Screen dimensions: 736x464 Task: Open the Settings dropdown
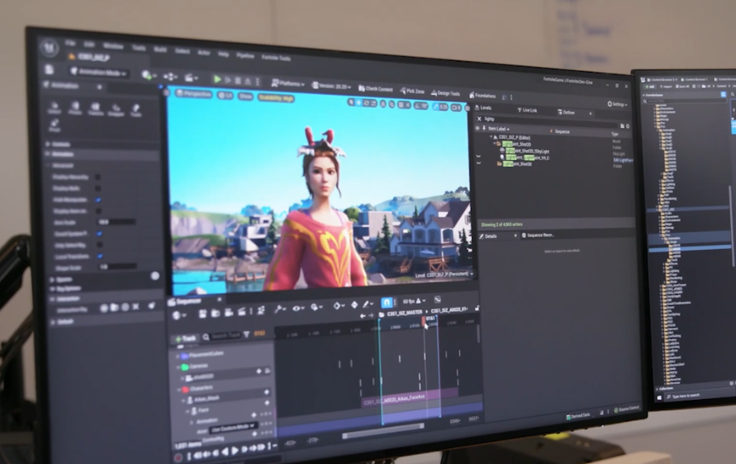(x=617, y=104)
